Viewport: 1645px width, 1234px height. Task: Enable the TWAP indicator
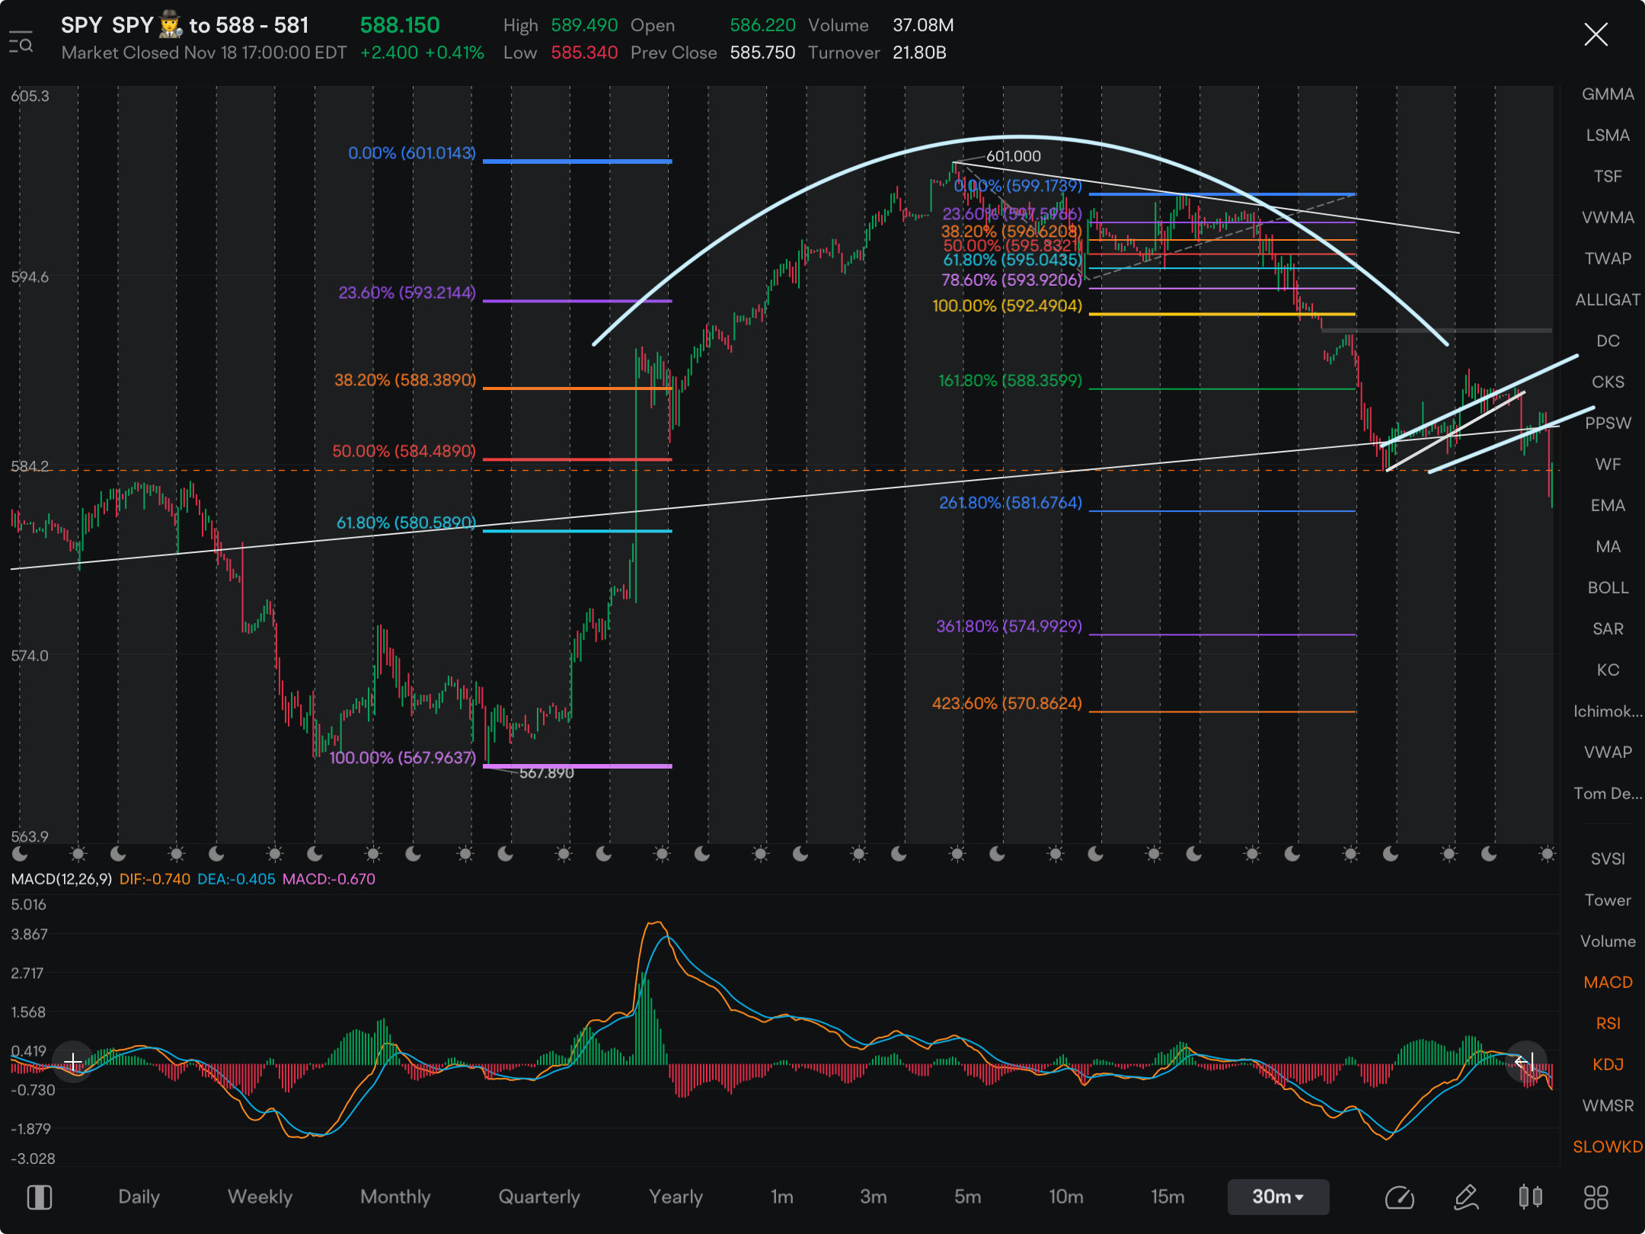click(x=1608, y=258)
